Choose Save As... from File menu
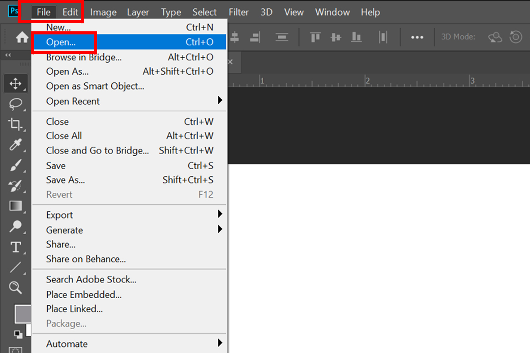This screenshot has width=530, height=353. 65,180
